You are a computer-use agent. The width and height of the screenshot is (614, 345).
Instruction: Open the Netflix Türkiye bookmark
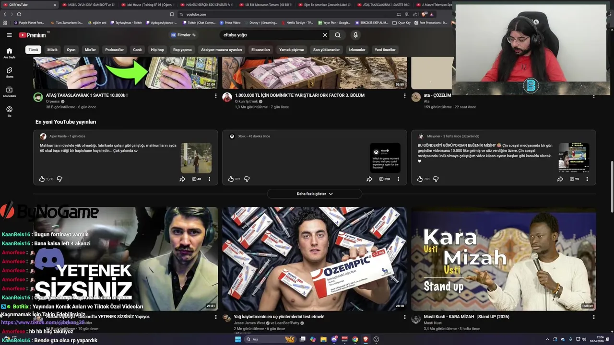coord(297,23)
